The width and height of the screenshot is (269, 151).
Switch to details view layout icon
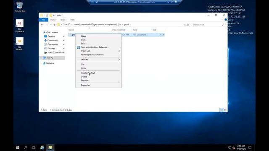tap(222, 110)
